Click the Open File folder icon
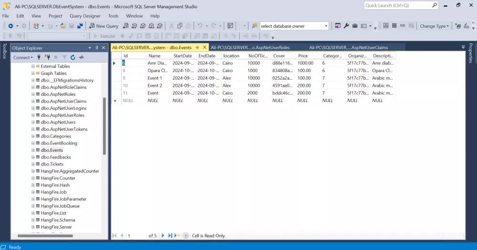This screenshot has height=250, width=477. pos(63,26)
